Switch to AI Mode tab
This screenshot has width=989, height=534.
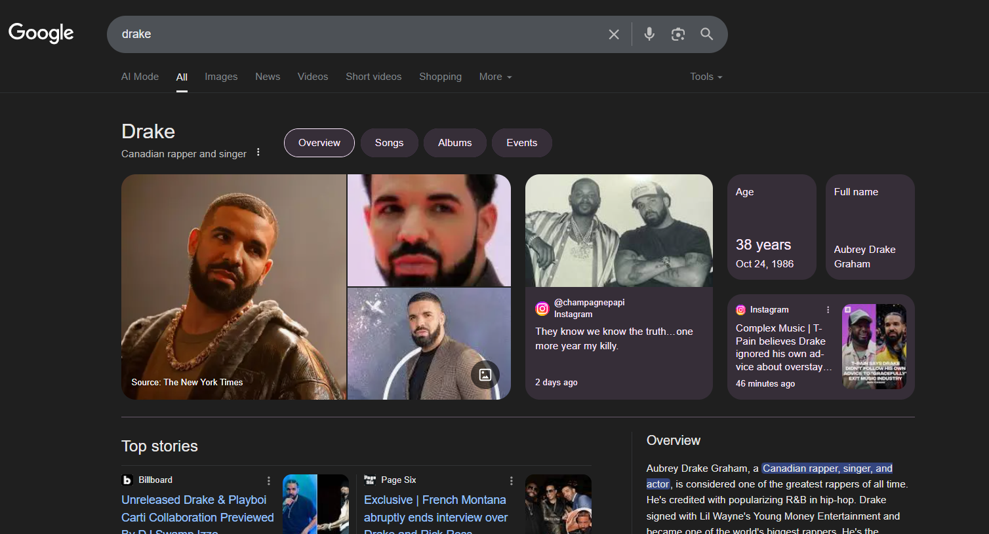(140, 77)
